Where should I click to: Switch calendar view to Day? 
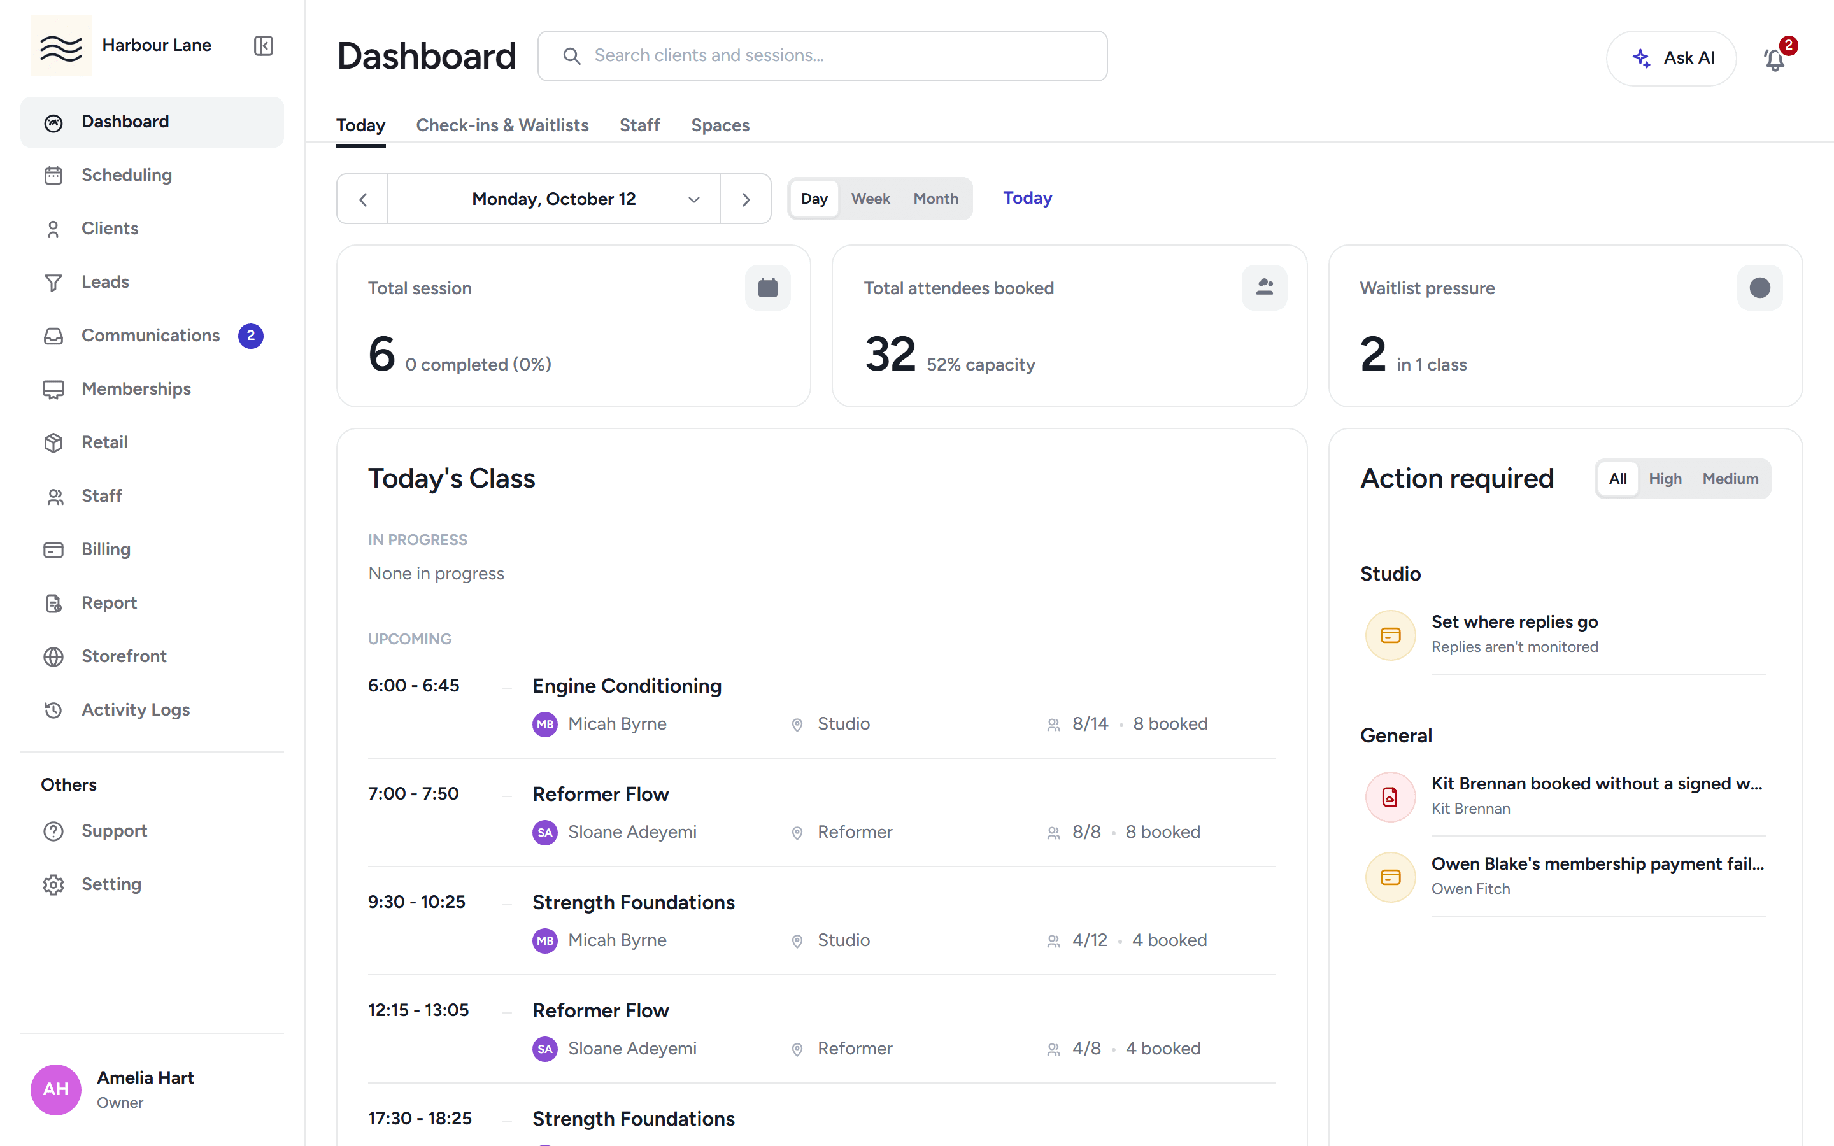point(814,199)
